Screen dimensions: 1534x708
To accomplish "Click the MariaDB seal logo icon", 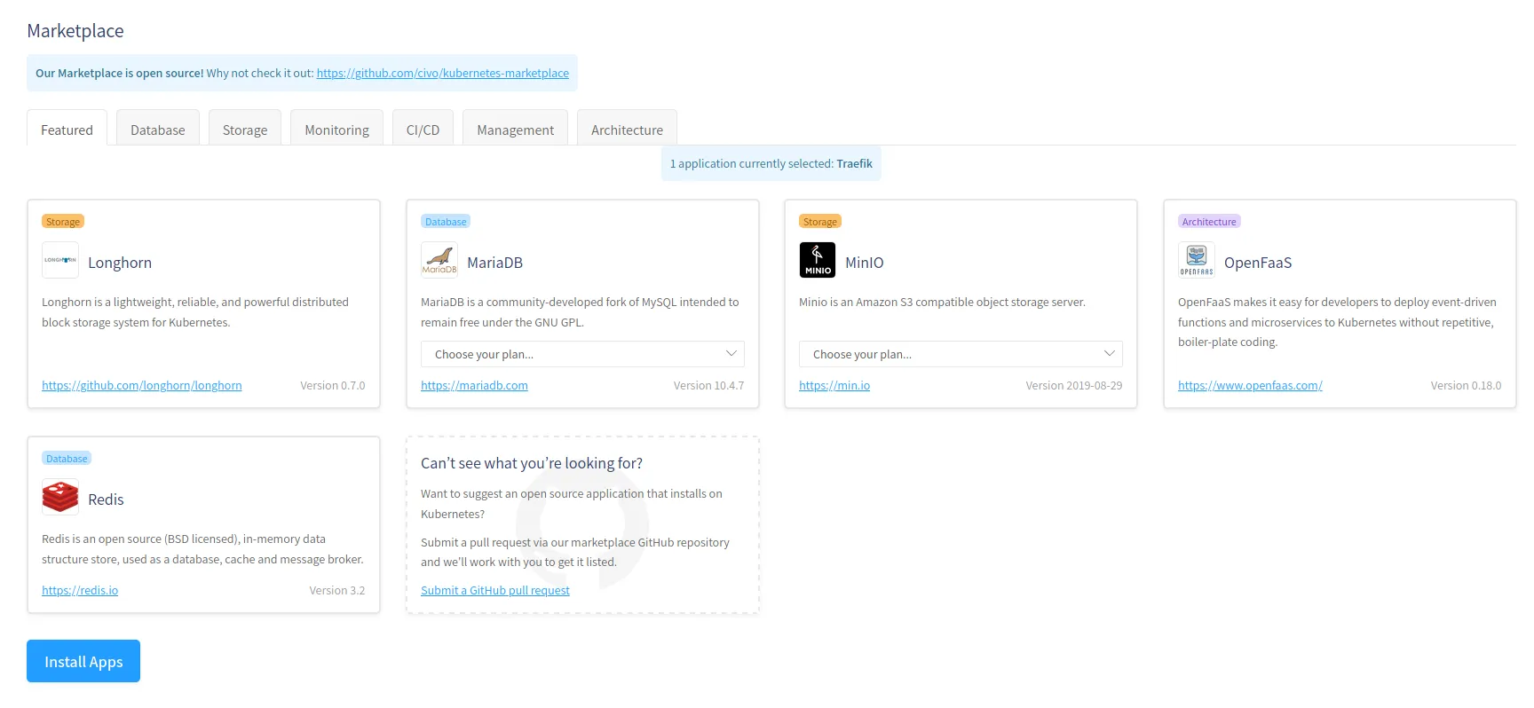I will click(439, 260).
